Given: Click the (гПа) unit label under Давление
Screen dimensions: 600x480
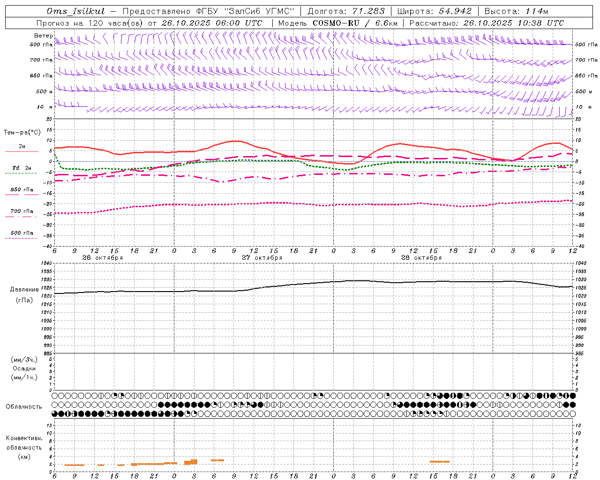Looking at the screenshot, I should (x=24, y=300).
